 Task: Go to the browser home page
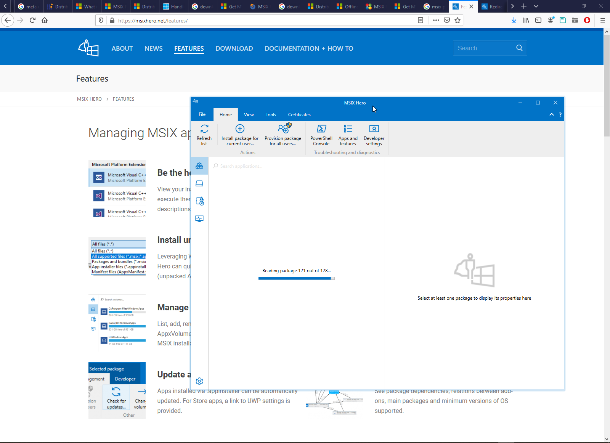tap(45, 20)
